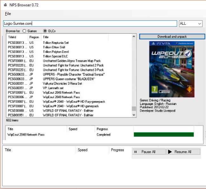Click the Resume All button
This screenshot has width=206, height=189.
pyautogui.click(x=183, y=152)
